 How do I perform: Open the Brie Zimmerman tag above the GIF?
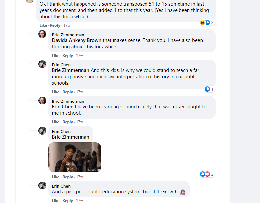click(x=71, y=137)
